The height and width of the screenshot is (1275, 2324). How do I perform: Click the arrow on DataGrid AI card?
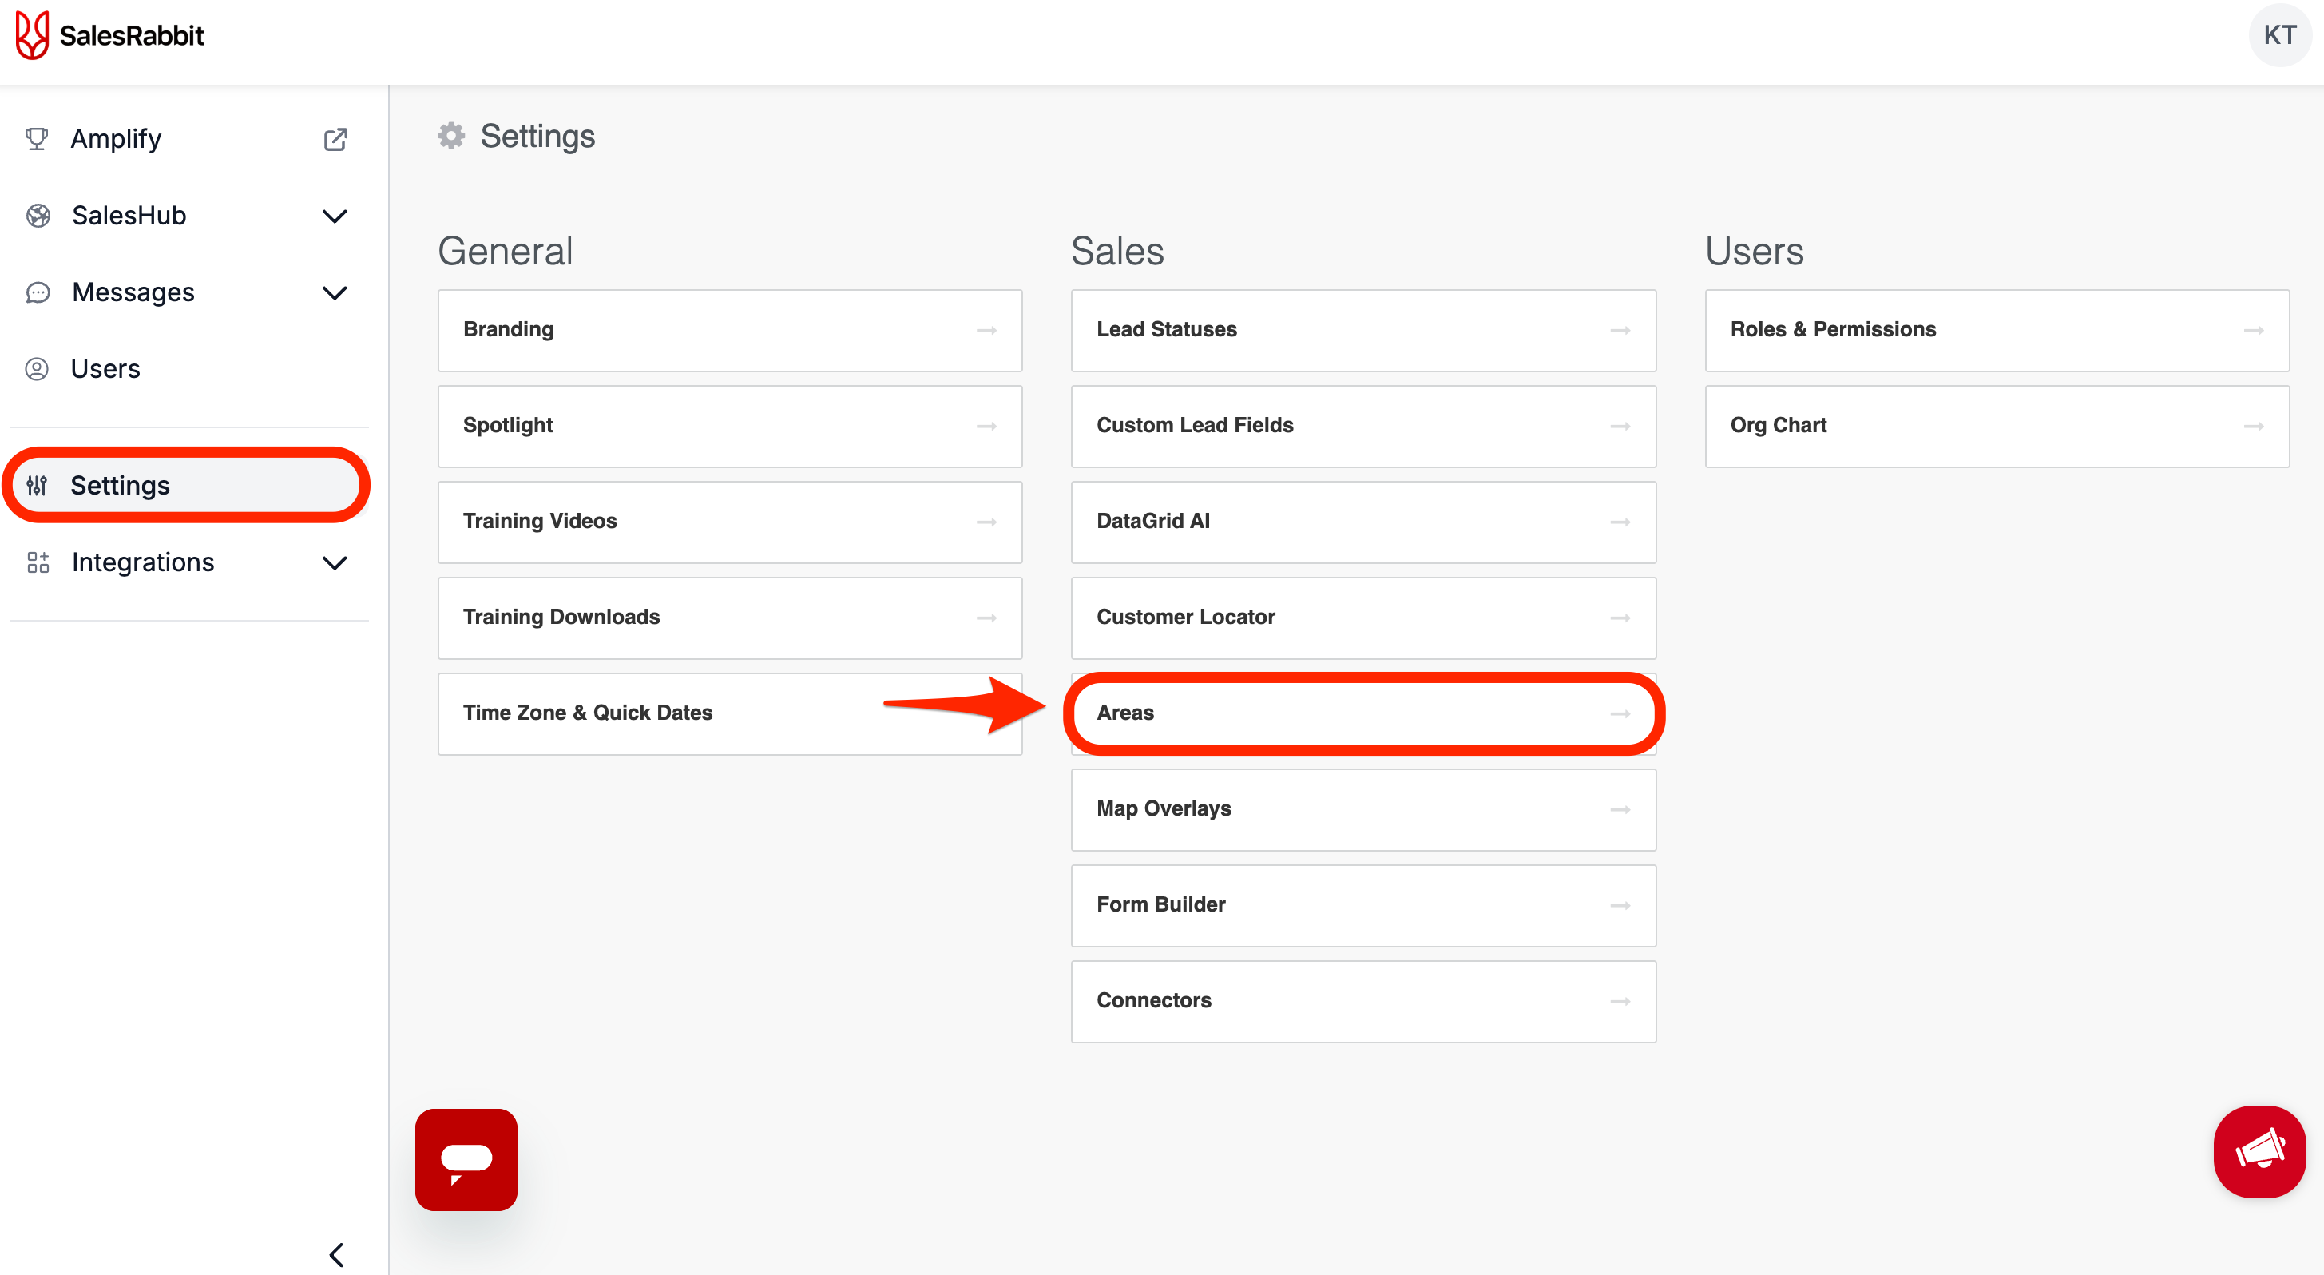tap(1620, 522)
